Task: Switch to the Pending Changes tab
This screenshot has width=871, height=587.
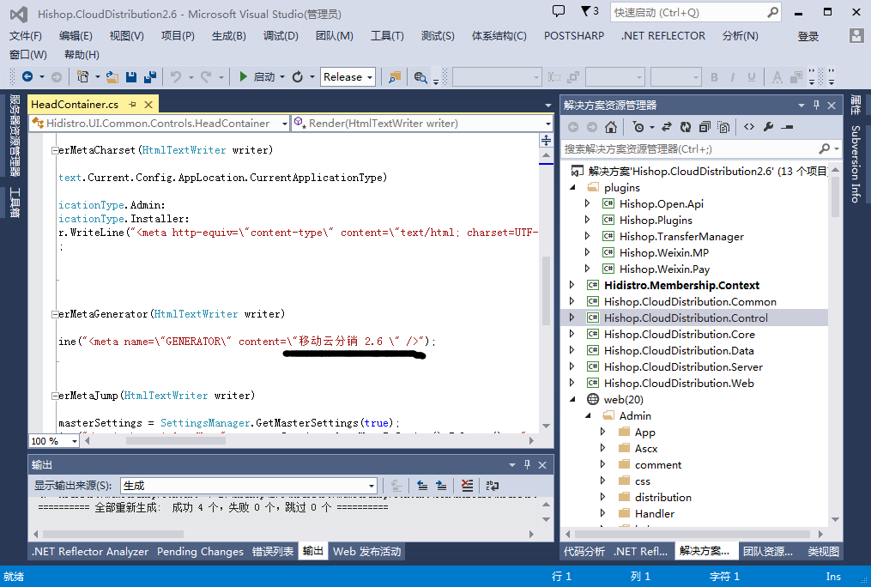Action: click(x=200, y=552)
